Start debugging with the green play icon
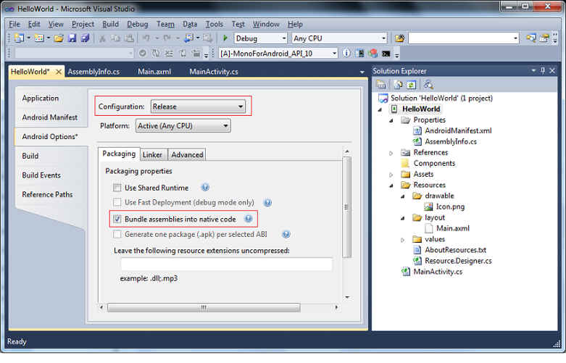The height and width of the screenshot is (363, 566). tap(225, 38)
